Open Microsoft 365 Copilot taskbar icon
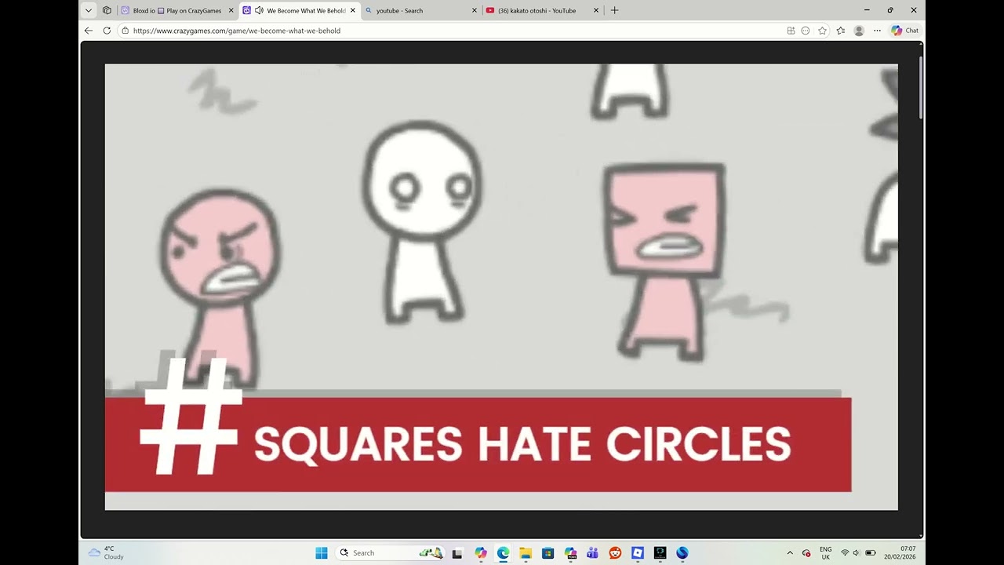 [570, 552]
